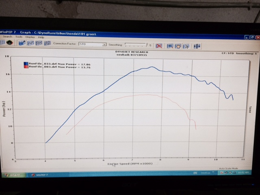Open the Display menu
The width and height of the screenshot is (260, 195).
30,37
